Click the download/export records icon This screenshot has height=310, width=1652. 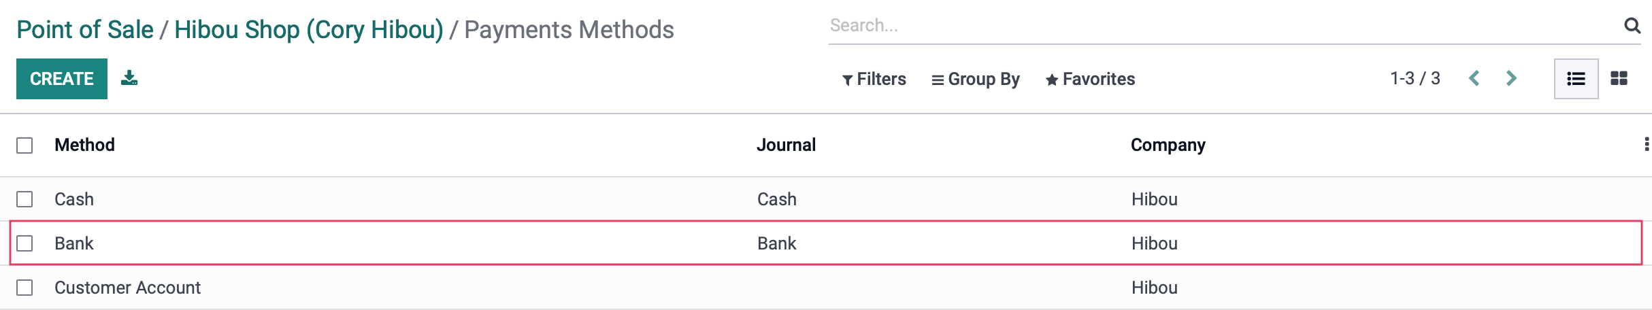(x=129, y=78)
